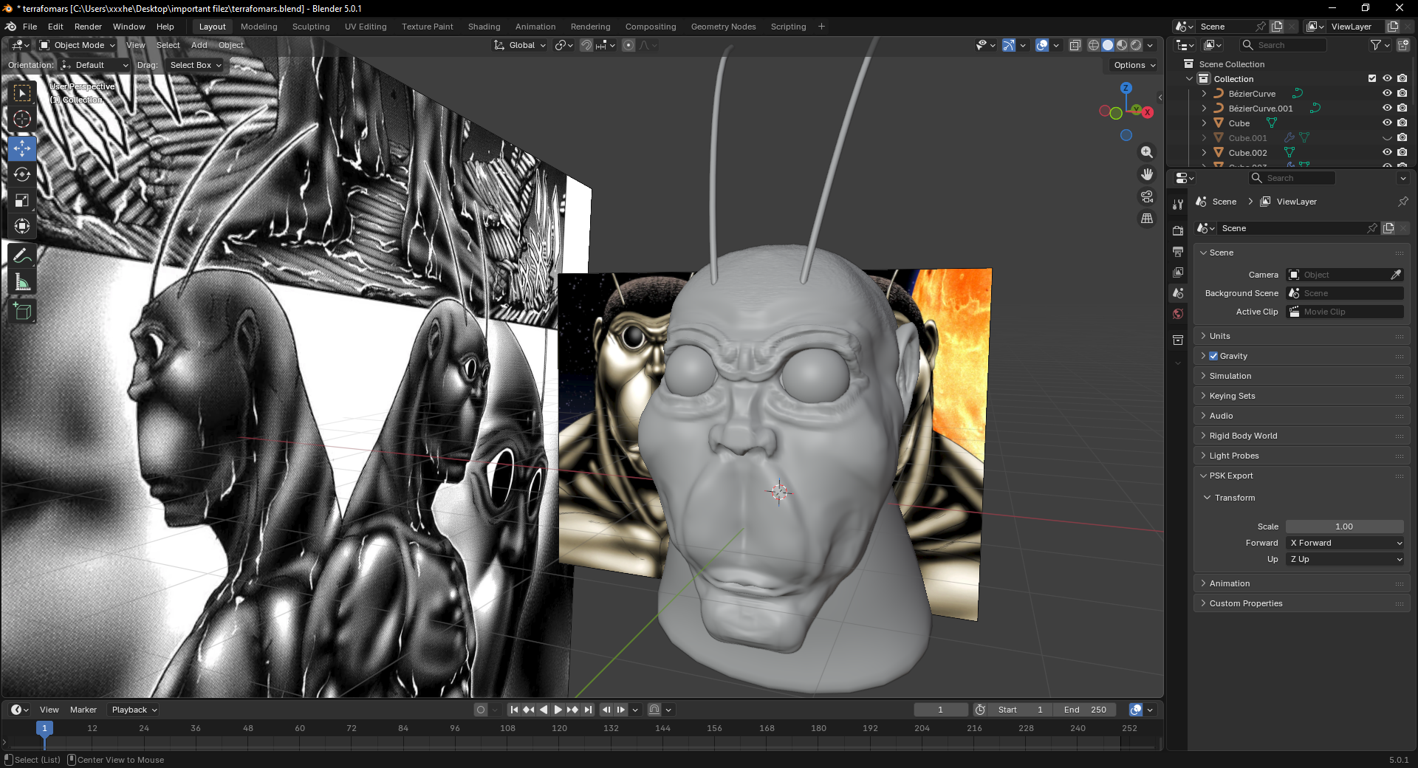
Task: Switch to material preview shading
Action: coord(1122,45)
